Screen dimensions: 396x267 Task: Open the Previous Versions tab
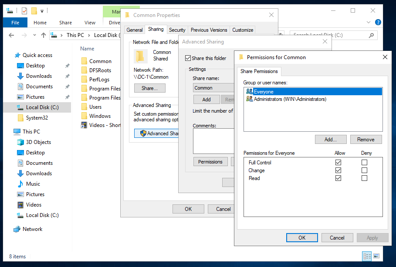[209, 30]
